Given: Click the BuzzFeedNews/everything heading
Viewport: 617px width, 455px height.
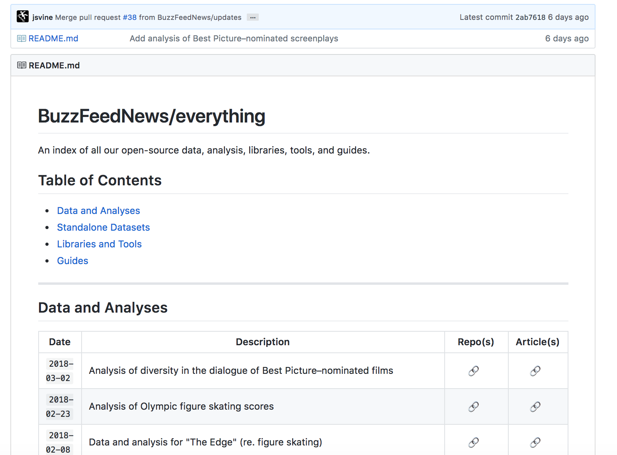Looking at the screenshot, I should coord(151,116).
